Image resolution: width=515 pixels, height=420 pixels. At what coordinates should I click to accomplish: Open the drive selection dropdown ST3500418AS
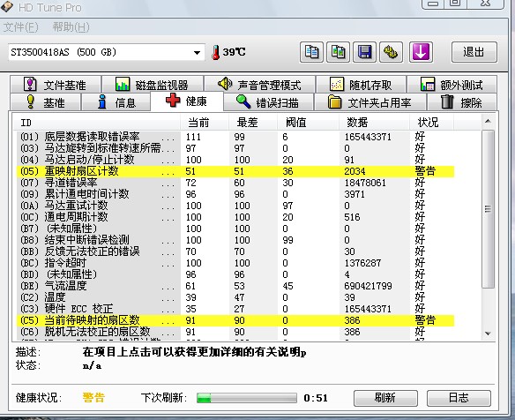click(x=107, y=52)
